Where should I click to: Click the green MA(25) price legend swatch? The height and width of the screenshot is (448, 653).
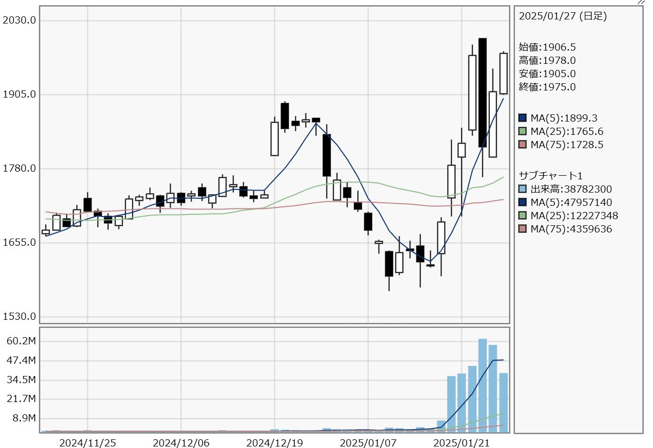coord(523,131)
